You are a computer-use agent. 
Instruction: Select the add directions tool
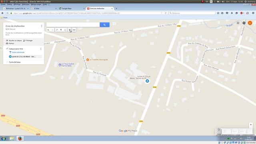coord(70,30)
